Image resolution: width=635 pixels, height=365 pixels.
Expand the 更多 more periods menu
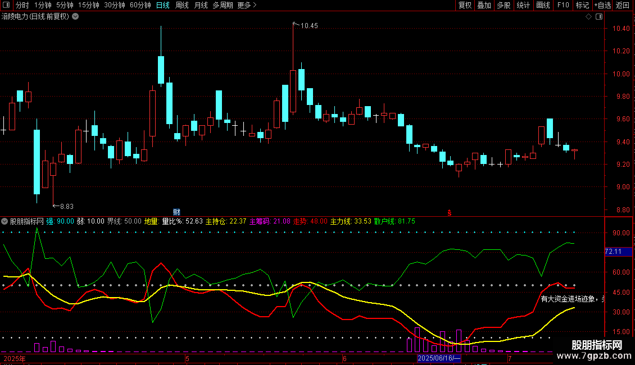(247, 5)
